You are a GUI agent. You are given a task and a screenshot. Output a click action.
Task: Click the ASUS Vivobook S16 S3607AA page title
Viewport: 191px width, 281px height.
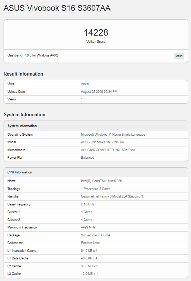pos(57,8)
